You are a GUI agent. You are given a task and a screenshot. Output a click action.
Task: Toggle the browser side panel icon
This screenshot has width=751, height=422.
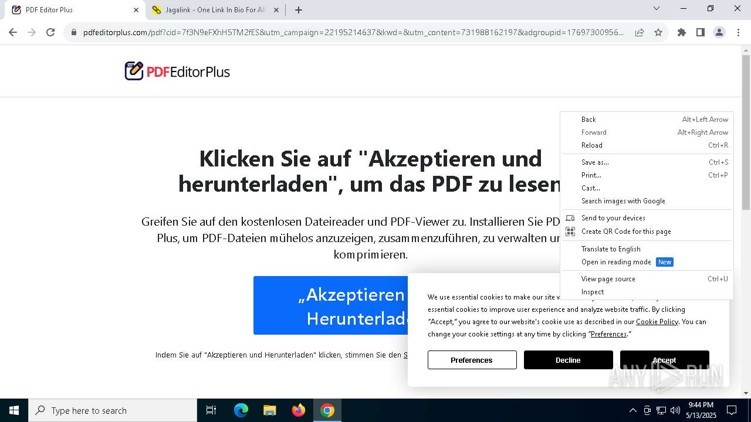pyautogui.click(x=701, y=32)
